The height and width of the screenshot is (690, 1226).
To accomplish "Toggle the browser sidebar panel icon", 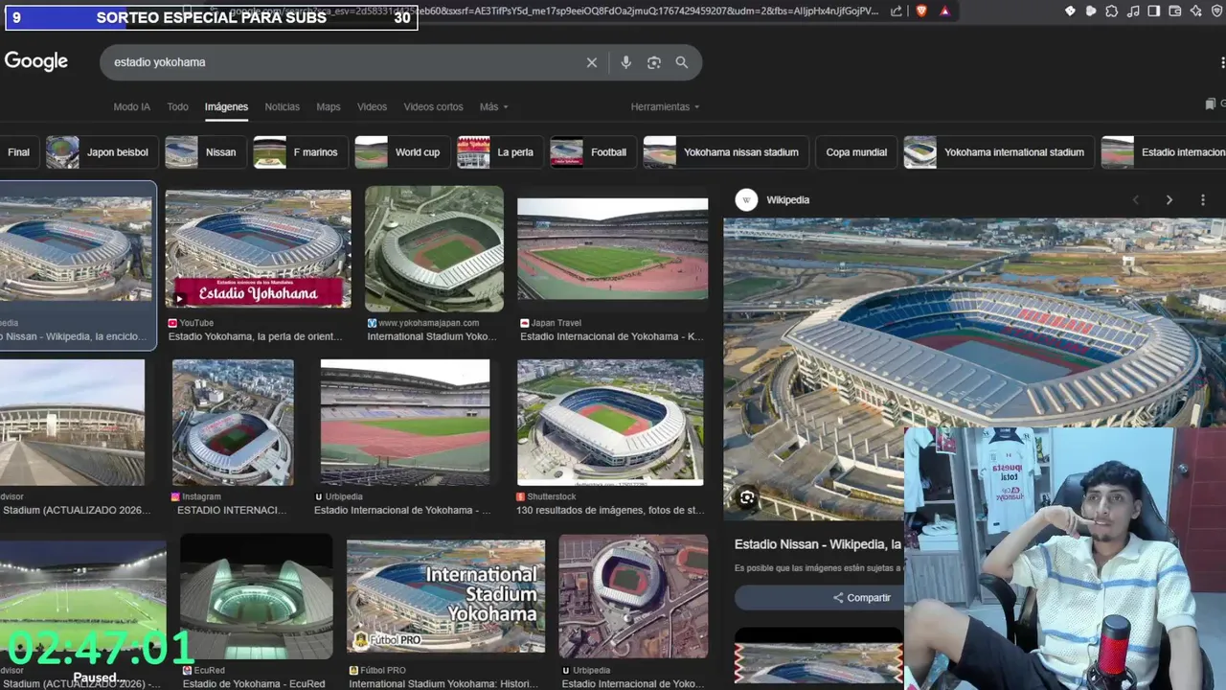I will pyautogui.click(x=1154, y=11).
